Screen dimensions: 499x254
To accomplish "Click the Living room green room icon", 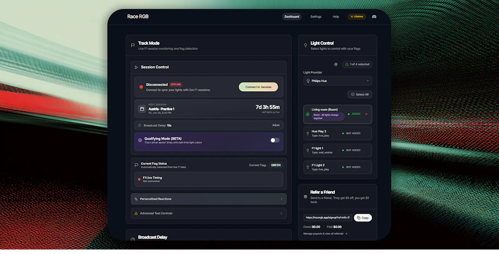I will click(x=308, y=114).
